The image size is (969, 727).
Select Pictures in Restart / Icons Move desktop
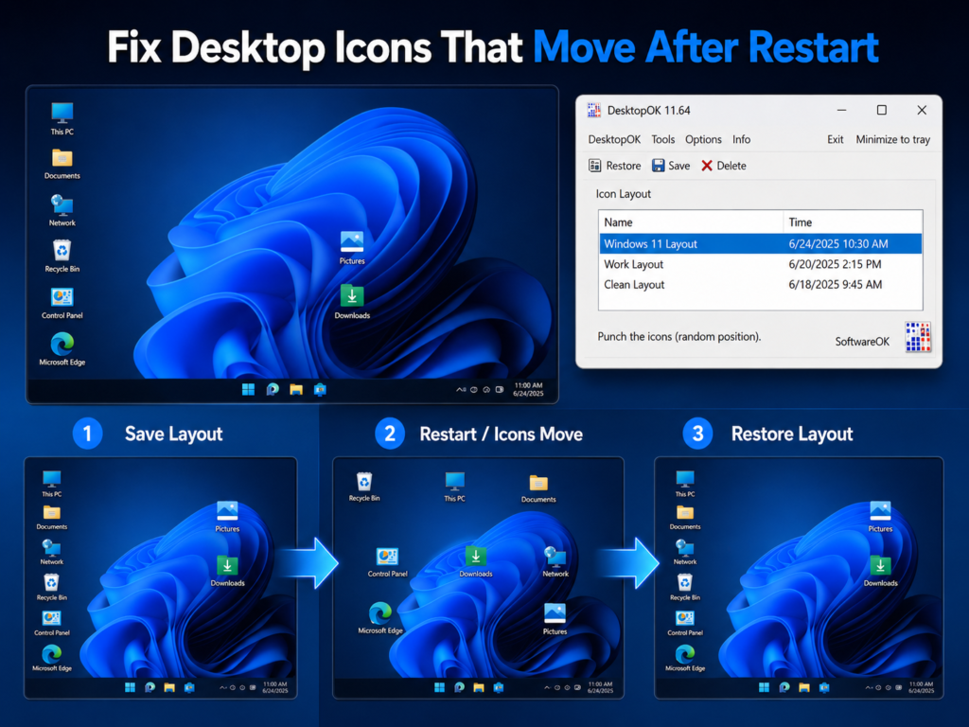555,619
